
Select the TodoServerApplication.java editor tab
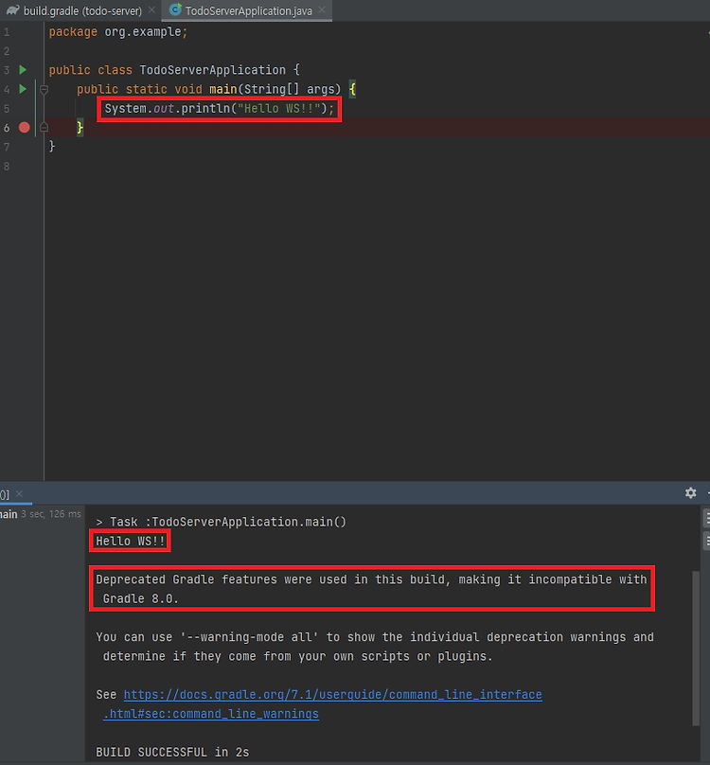pos(248,10)
